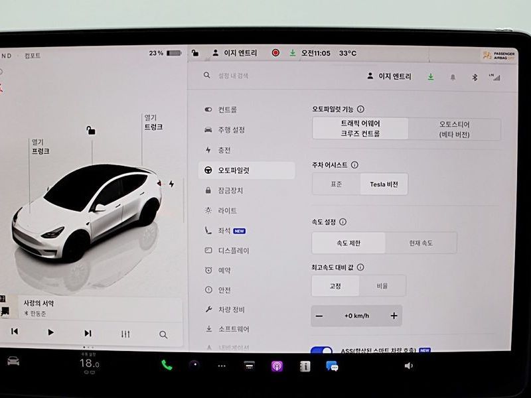Viewport: 531px width, 398px height.
Task: Play the current song
Action: pyautogui.click(x=50, y=332)
